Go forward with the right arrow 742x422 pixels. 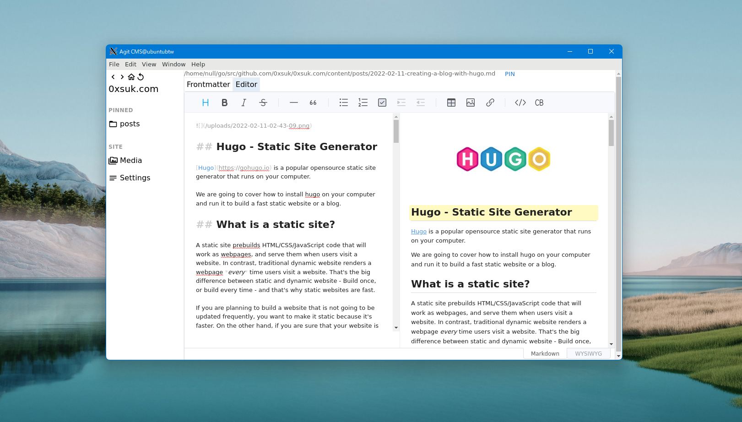coord(122,77)
